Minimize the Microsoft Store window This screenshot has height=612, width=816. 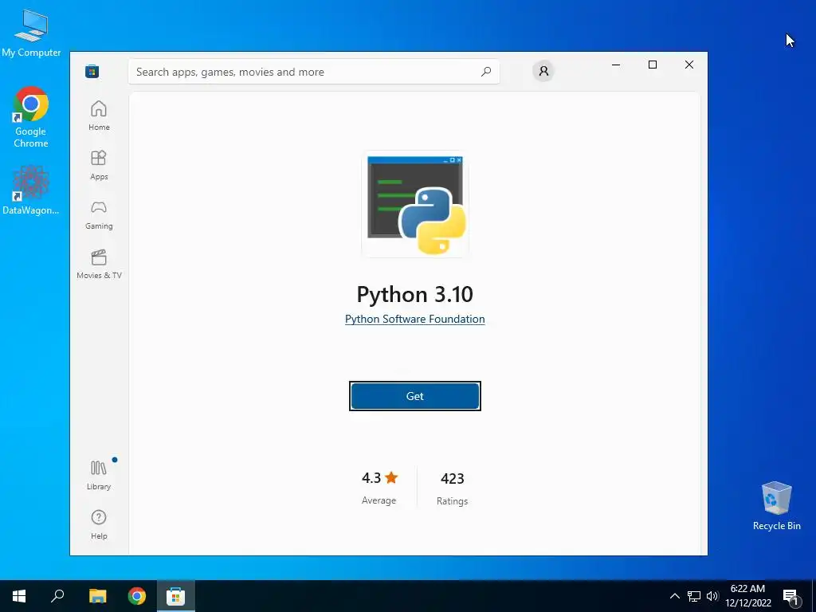pyautogui.click(x=616, y=65)
